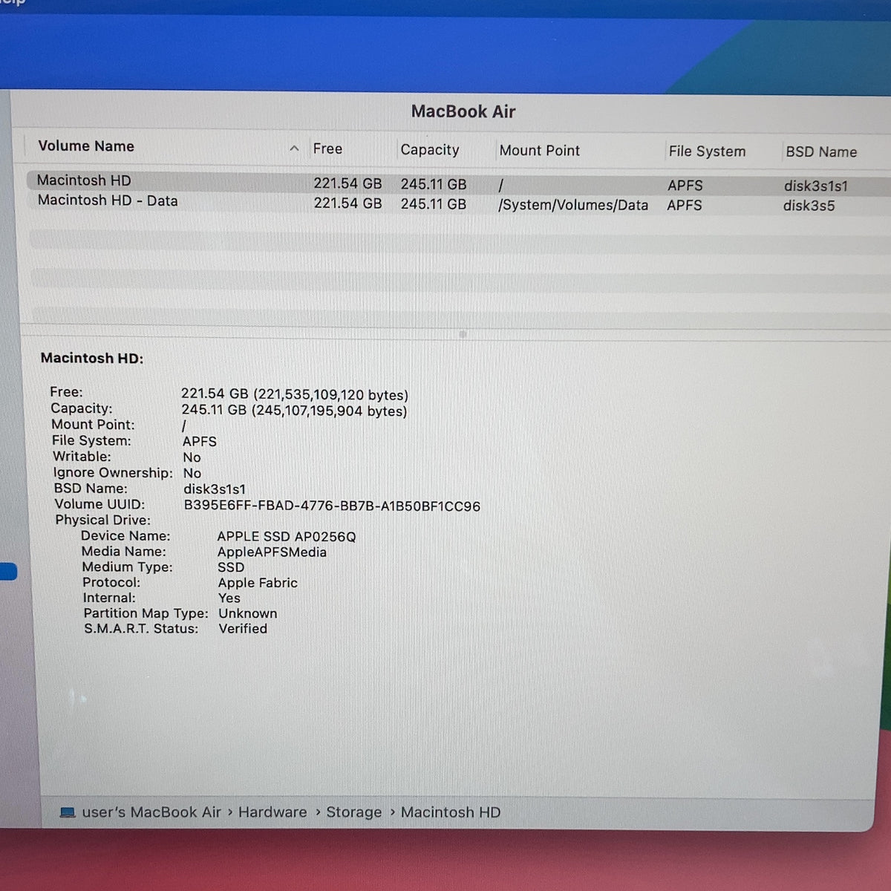Select the Macintosh HD - Data row
Viewport: 891px width, 891px height.
459,203
